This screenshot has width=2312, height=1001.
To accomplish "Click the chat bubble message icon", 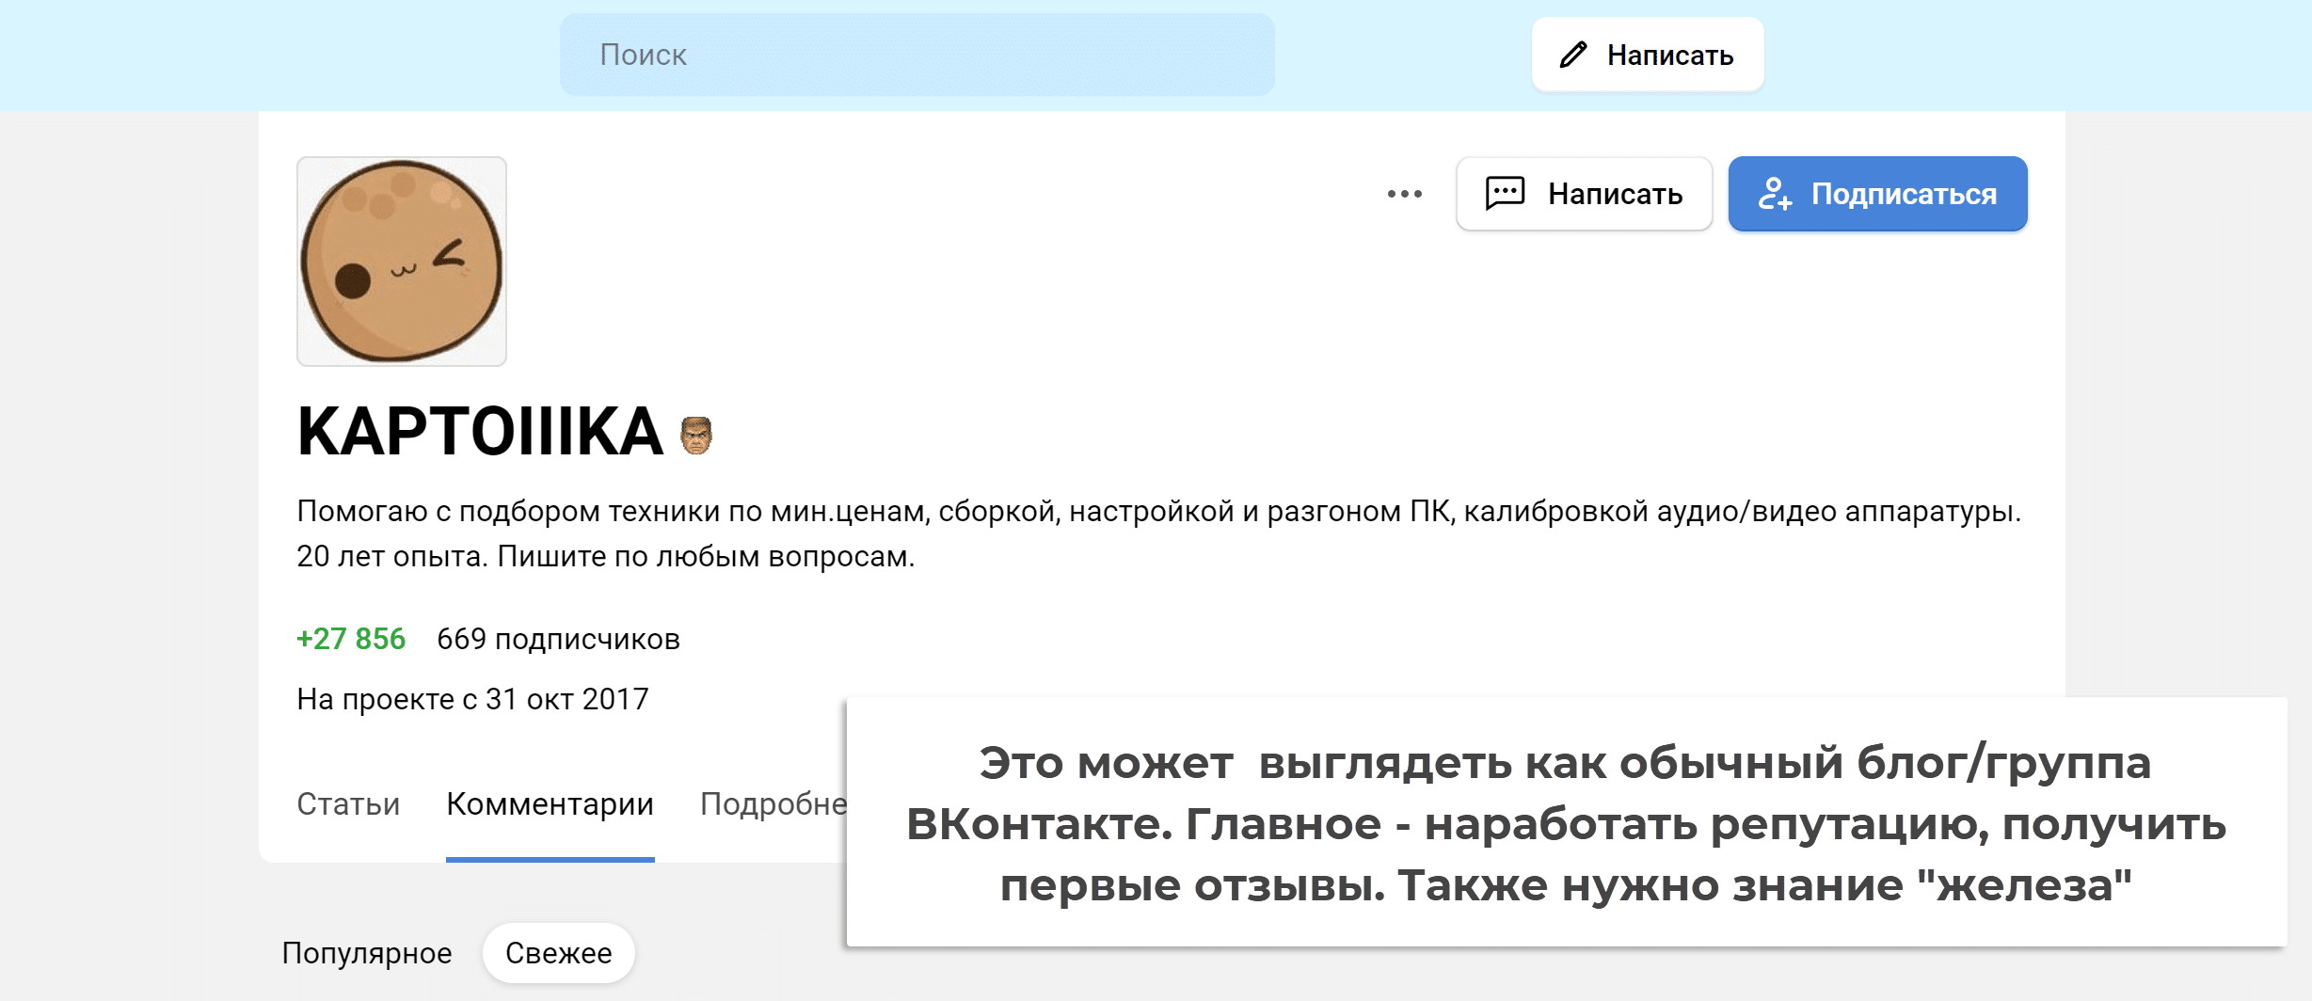I will (x=1504, y=193).
